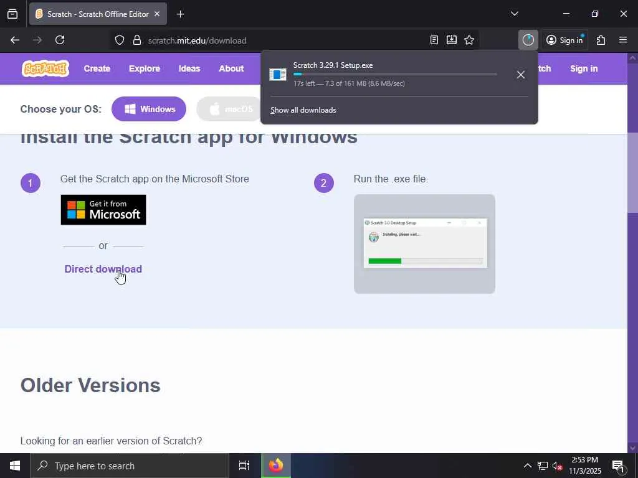Viewport: 638px width, 478px height.
Task: Open the clock showing 2:53 PM
Action: (x=584, y=466)
